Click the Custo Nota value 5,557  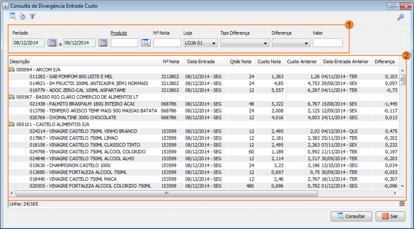[277, 90]
